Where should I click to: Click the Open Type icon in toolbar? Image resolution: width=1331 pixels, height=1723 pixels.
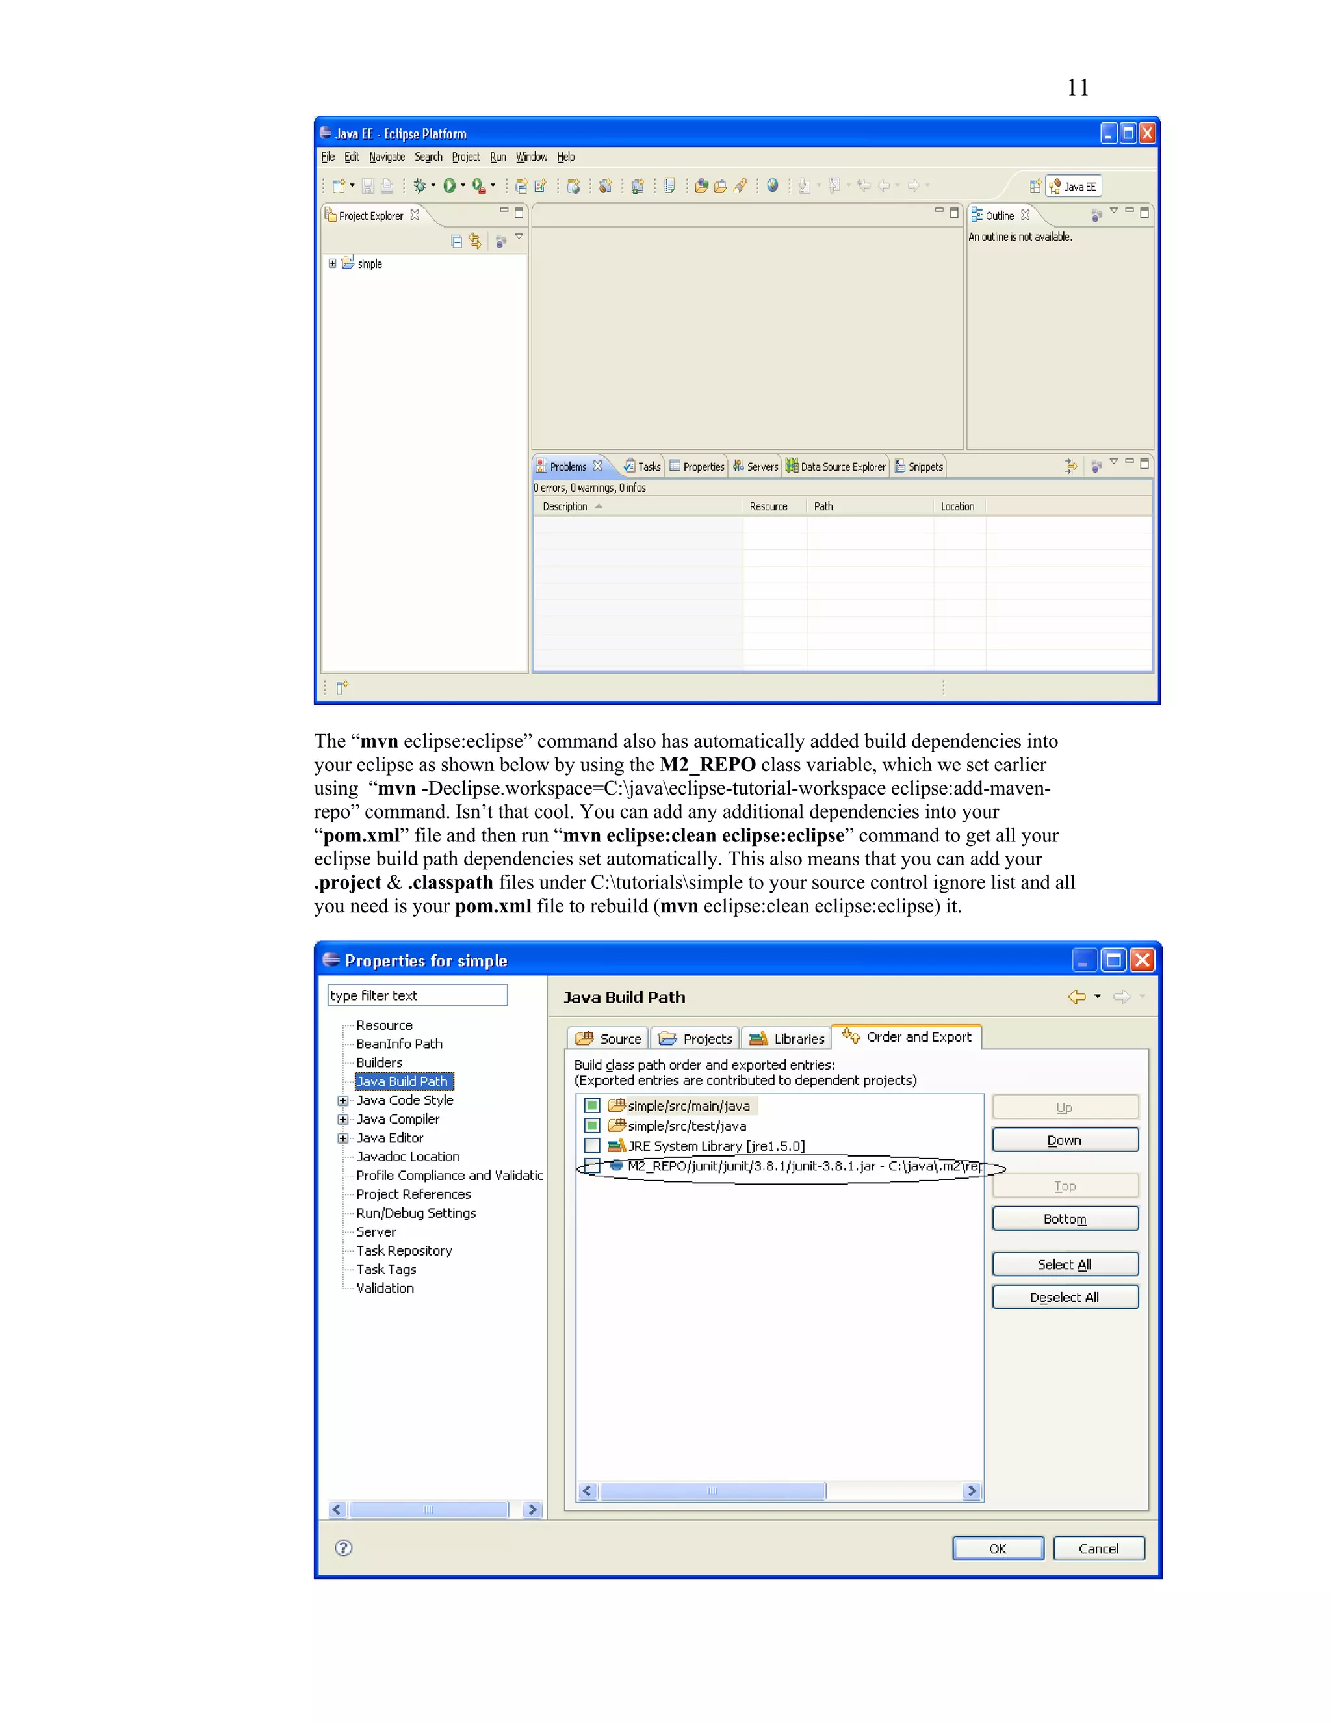pos(701,186)
